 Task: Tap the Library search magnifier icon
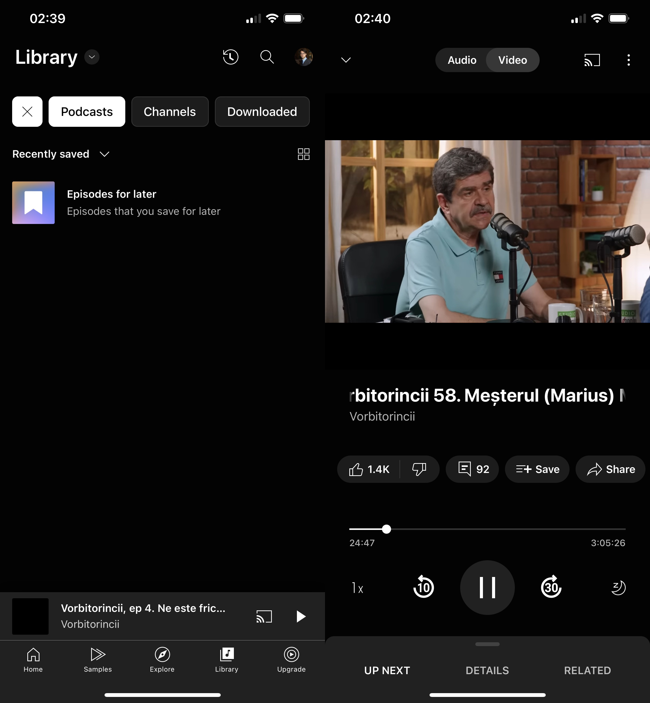pyautogui.click(x=267, y=57)
